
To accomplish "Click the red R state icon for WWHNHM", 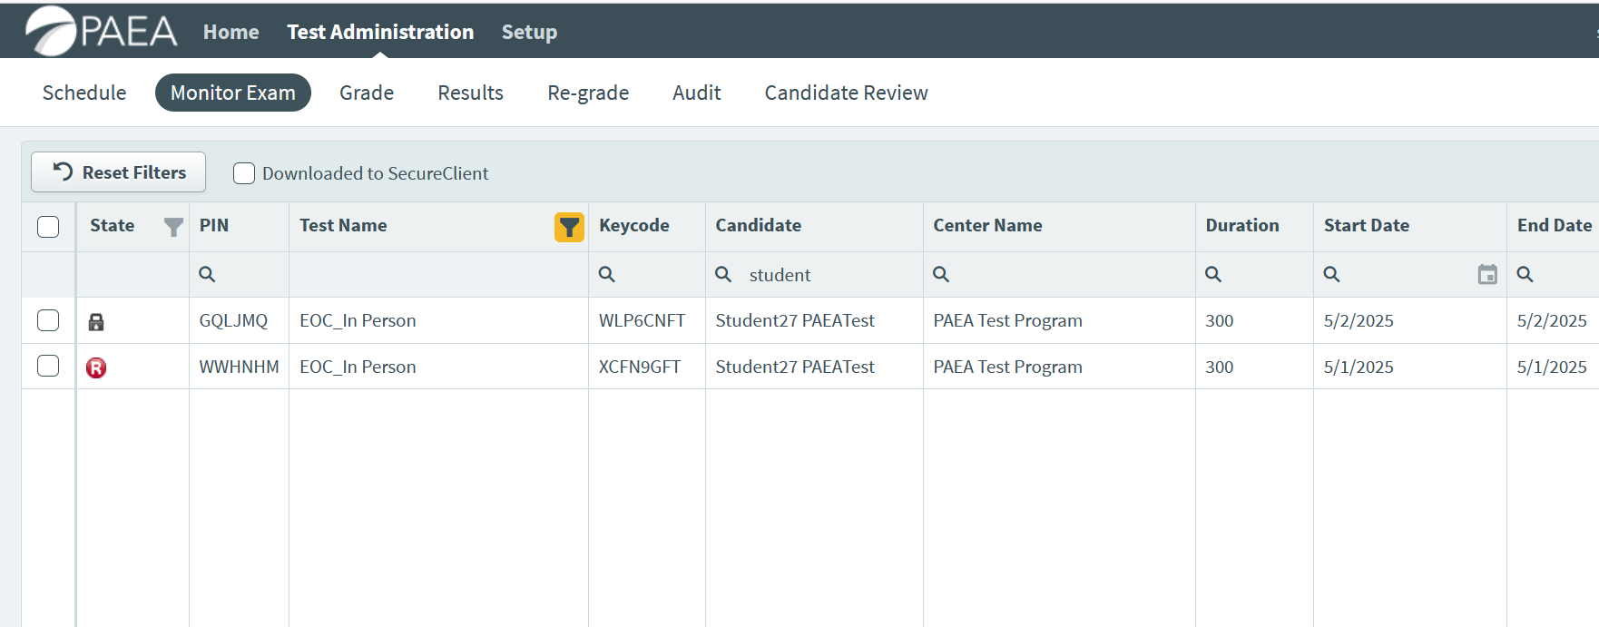I will click(96, 367).
